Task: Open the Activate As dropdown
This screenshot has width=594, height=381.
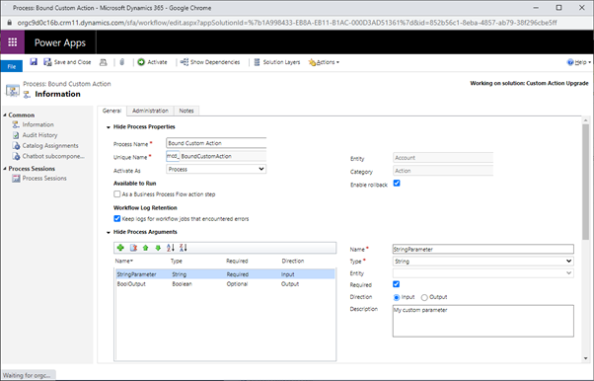Action: click(x=216, y=169)
